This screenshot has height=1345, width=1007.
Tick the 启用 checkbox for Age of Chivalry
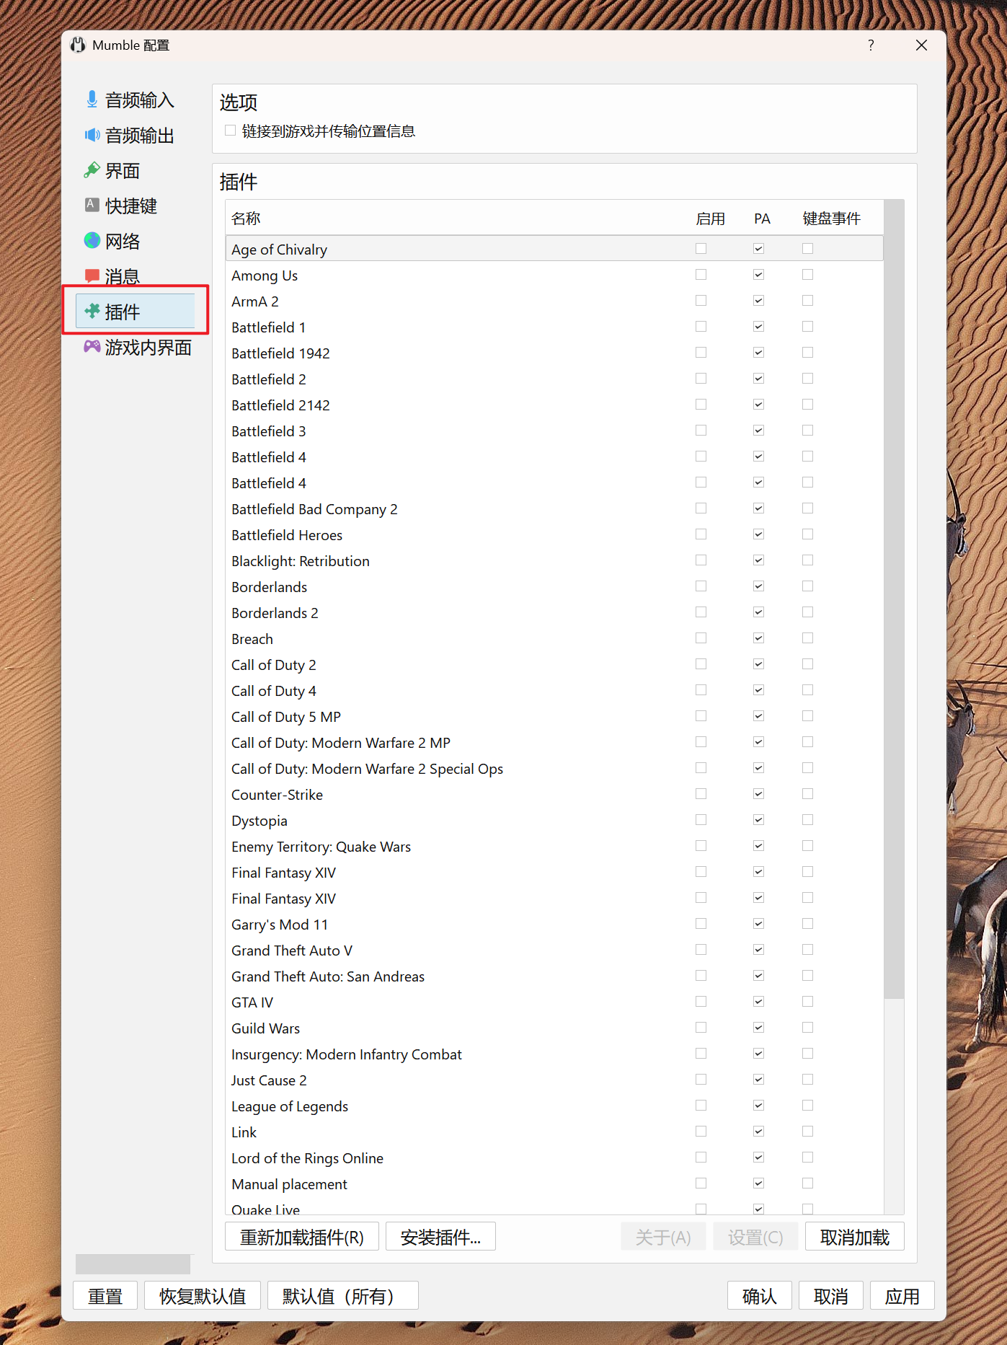coord(701,249)
